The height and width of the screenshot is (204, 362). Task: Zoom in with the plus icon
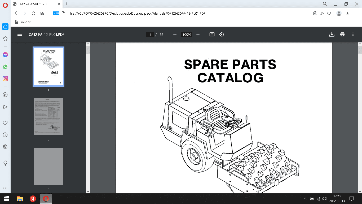(x=198, y=35)
